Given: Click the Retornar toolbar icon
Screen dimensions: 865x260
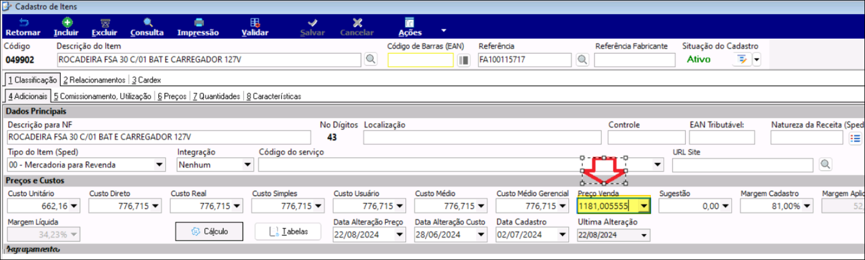Looking at the screenshot, I should tap(23, 23).
